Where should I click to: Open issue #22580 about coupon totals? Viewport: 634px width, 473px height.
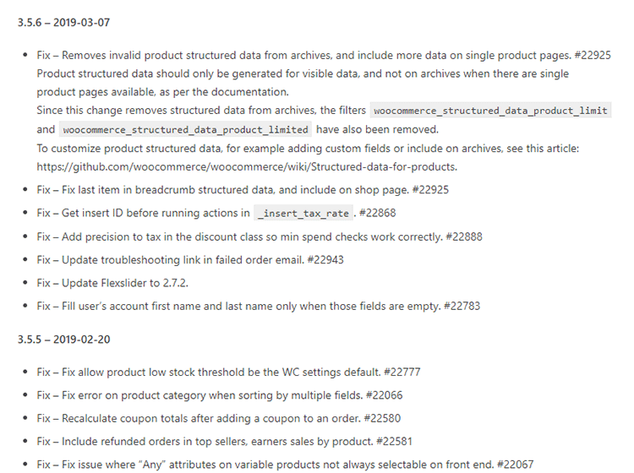(382, 418)
